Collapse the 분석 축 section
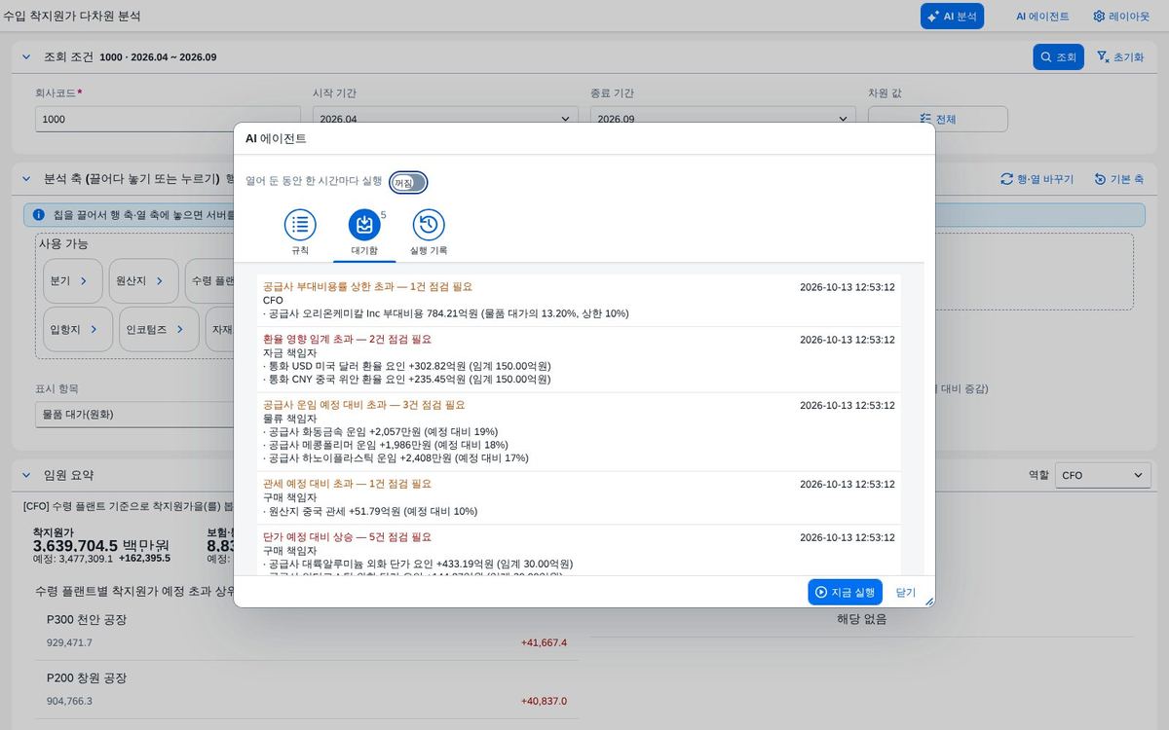Viewport: 1169px width, 730px height. 27,179
